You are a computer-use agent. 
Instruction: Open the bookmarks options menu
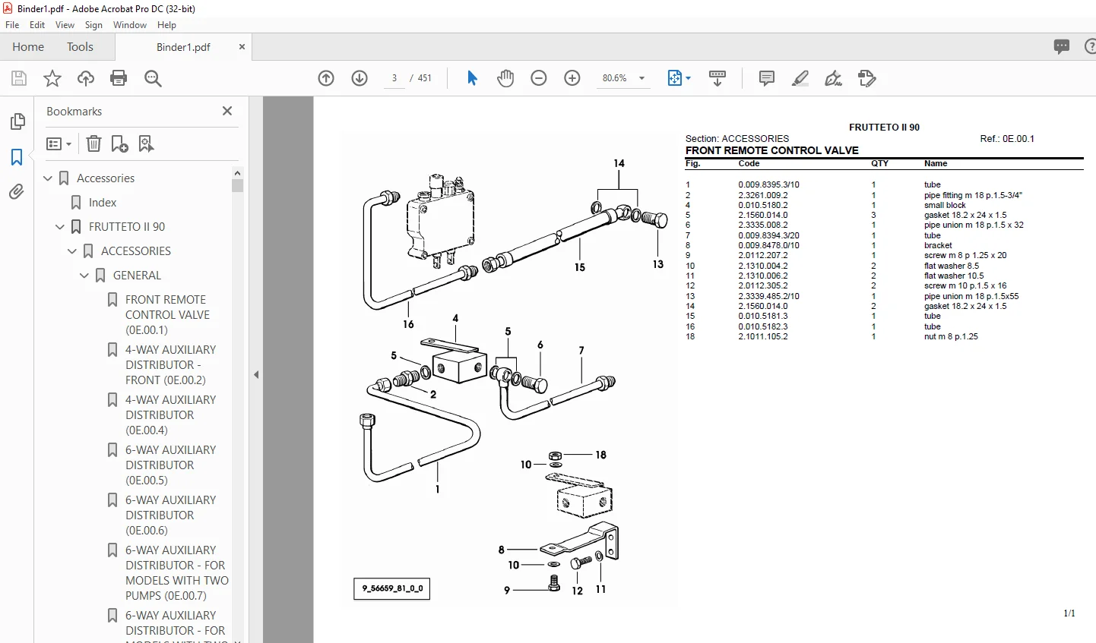[x=59, y=143]
